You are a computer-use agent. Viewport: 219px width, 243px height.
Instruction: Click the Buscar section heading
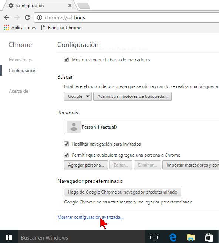(65, 77)
